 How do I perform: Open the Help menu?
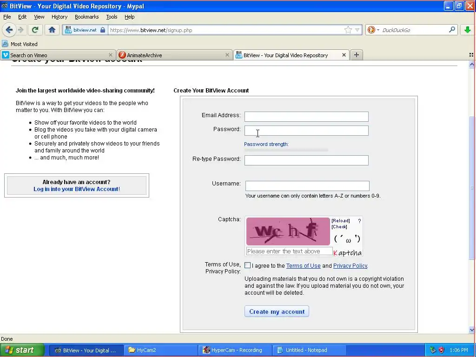(x=130, y=17)
